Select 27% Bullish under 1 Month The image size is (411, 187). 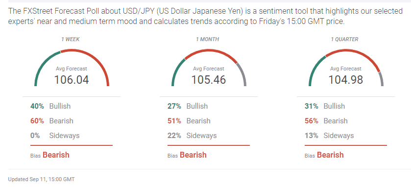tap(188, 106)
